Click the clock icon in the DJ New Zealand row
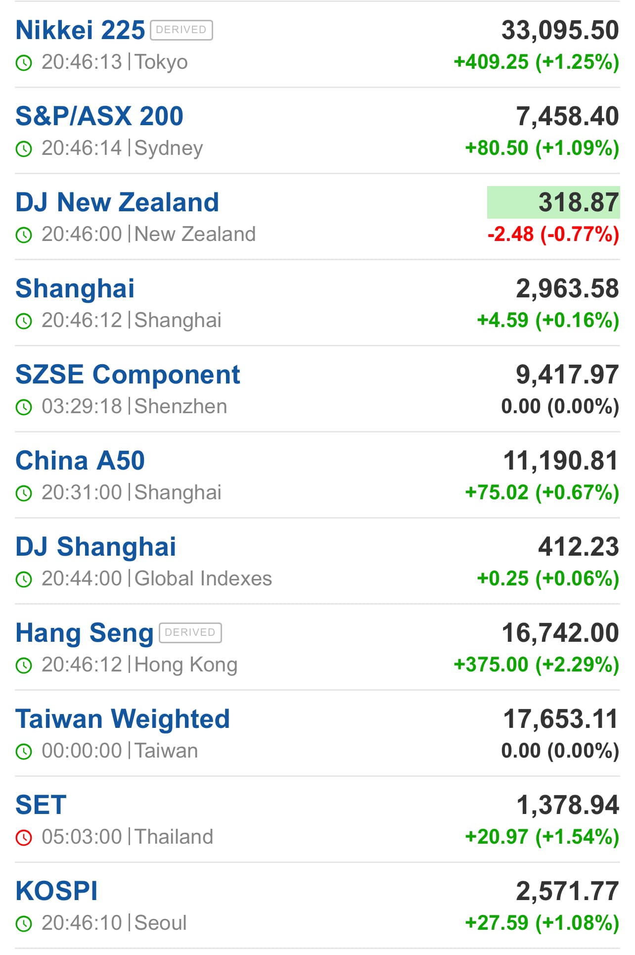This screenshot has width=635, height=955. pos(24,235)
